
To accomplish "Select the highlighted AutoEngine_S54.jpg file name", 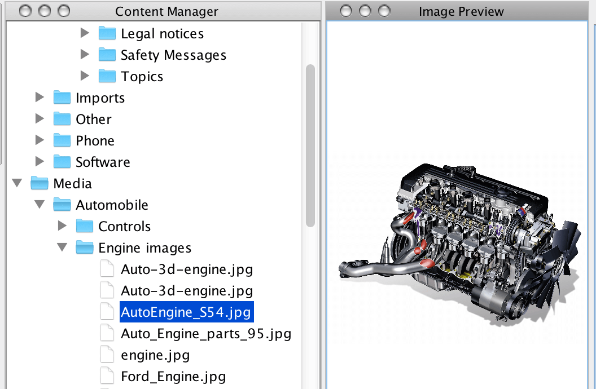I will [x=186, y=312].
